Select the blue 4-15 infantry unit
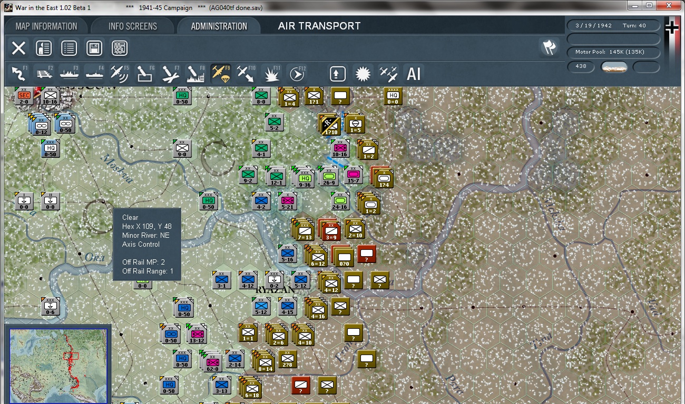 click(x=287, y=307)
